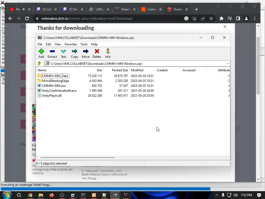Click the Chrome page vertical scrollbar
Viewport: 265px width, 199px height.
tap(258, 66)
